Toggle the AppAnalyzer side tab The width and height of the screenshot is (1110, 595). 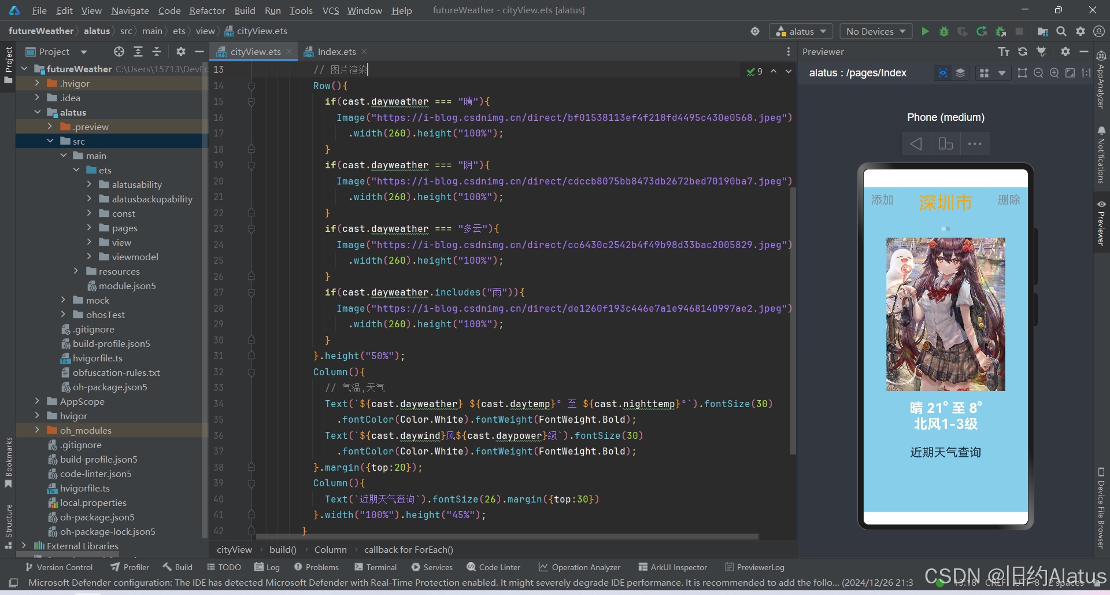1101,79
